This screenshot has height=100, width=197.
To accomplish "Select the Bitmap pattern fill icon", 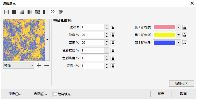I will point(37,12).
